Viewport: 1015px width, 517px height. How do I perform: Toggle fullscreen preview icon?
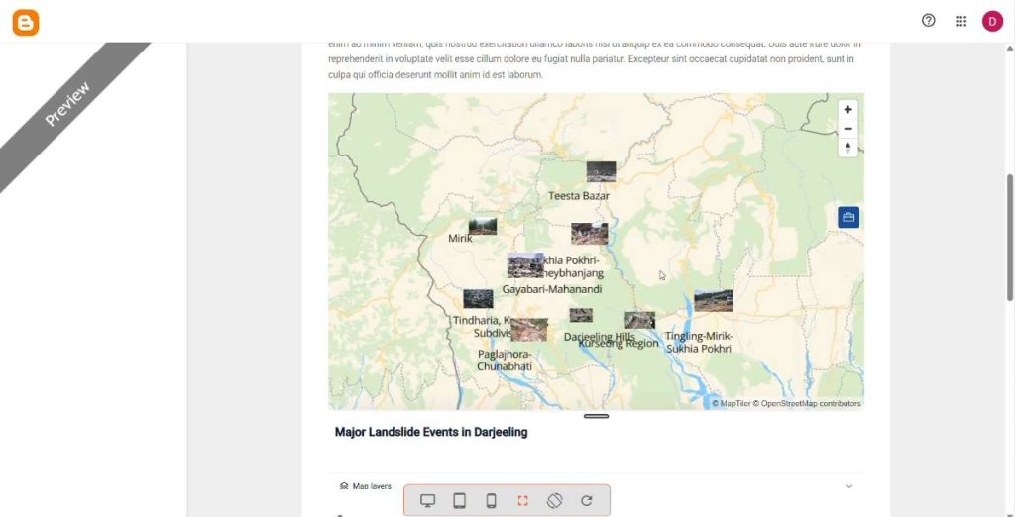(x=523, y=501)
